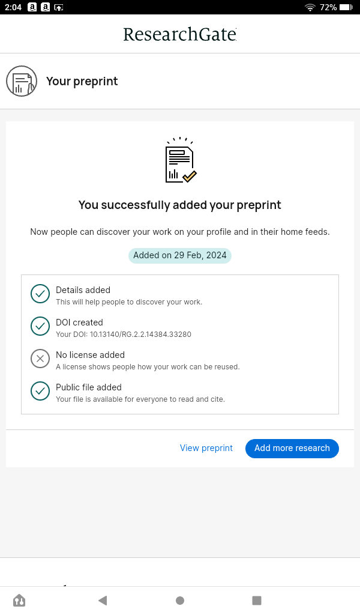Tap the preprint document icon in header
Image resolution: width=360 pixels, height=615 pixels.
[22, 81]
